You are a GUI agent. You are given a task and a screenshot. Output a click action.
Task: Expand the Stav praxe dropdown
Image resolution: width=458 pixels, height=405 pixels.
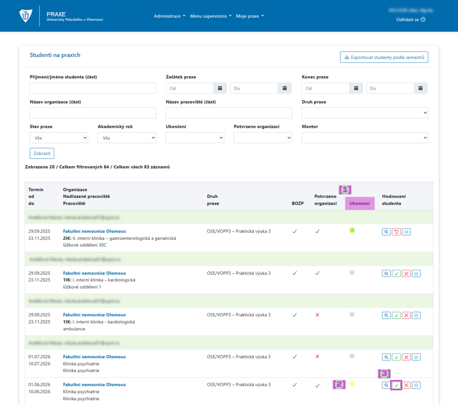coord(59,138)
